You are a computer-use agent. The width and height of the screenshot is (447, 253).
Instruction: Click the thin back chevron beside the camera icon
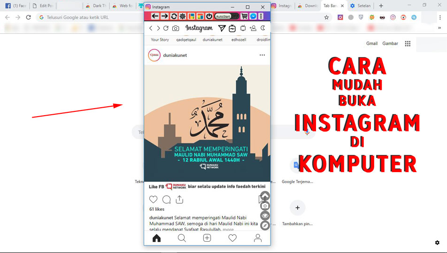(151, 28)
